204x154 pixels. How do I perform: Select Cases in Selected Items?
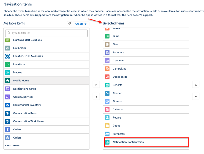coord(146,126)
